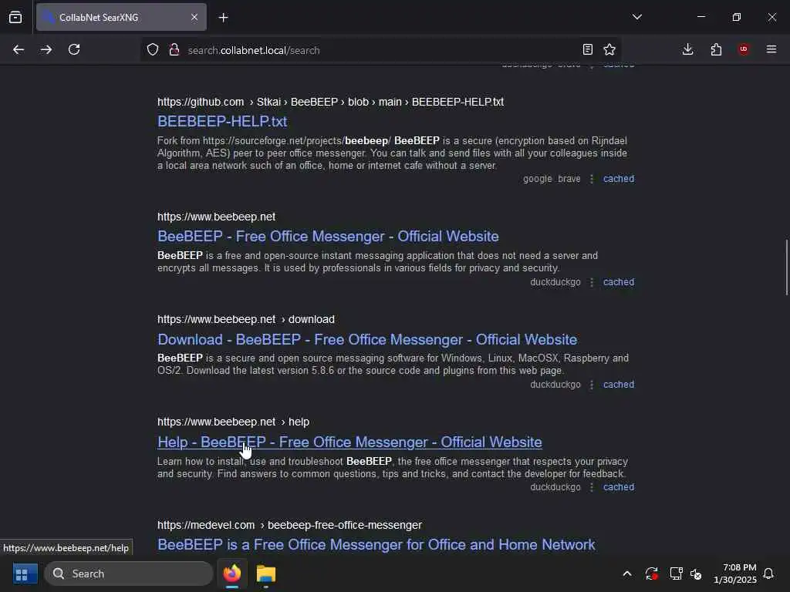Open the extensions puzzle icon
Viewport: 790px width, 592px height.
pyautogui.click(x=716, y=49)
